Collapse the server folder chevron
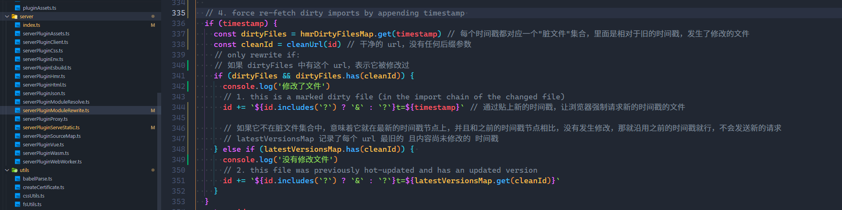This screenshot has width=842, height=210. click(7, 16)
